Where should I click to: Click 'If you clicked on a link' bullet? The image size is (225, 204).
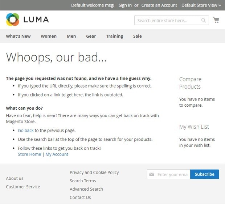click(x=70, y=95)
